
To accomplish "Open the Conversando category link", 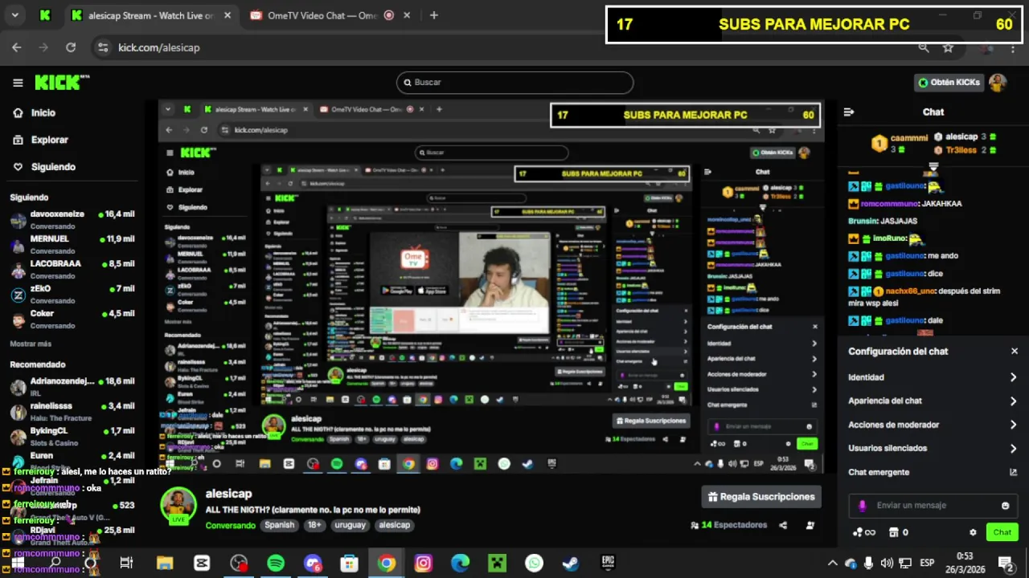I will click(230, 525).
